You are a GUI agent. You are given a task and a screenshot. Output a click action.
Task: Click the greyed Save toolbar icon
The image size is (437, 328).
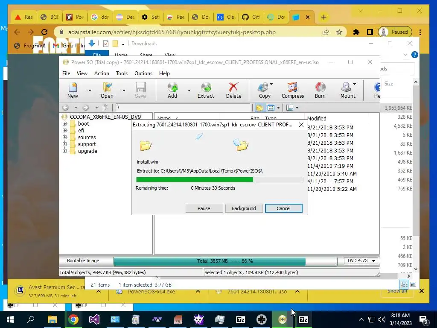click(x=140, y=90)
